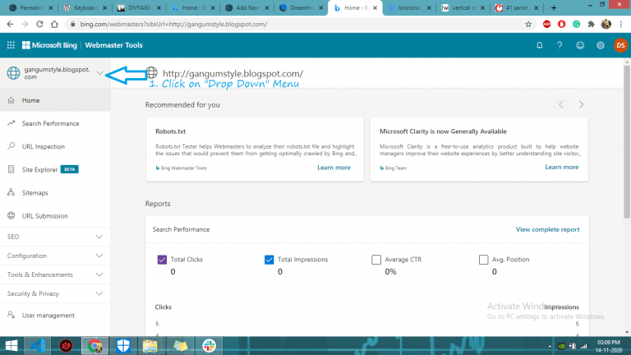Open URL Inspection tool
The image size is (631, 355).
point(55,146)
